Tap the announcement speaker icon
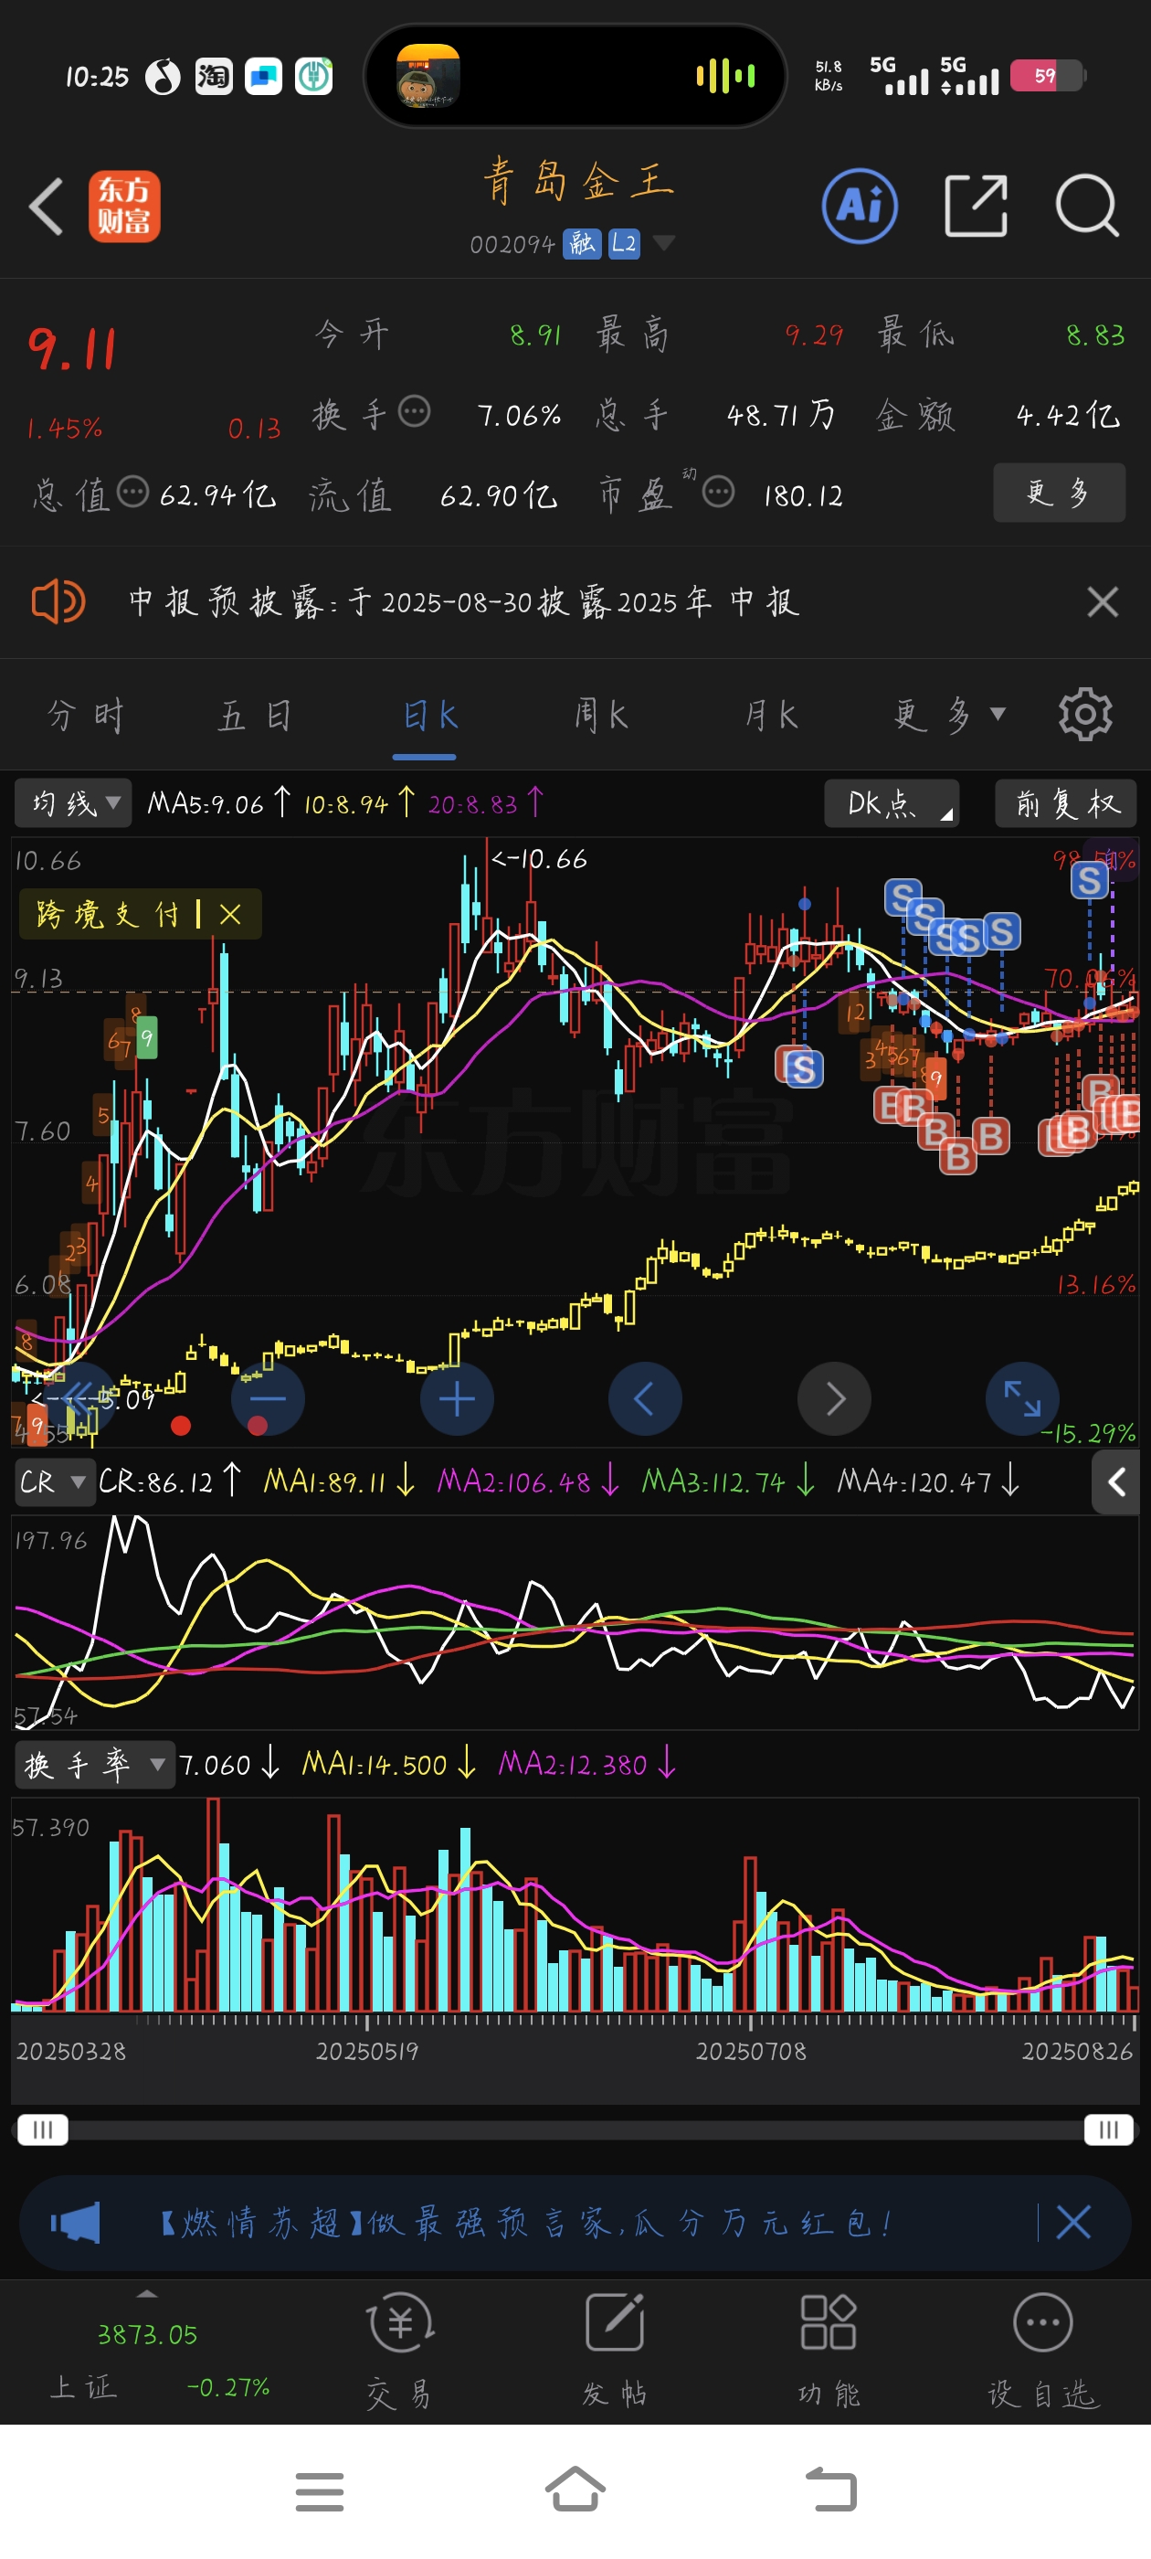The width and height of the screenshot is (1151, 2559). [58, 602]
